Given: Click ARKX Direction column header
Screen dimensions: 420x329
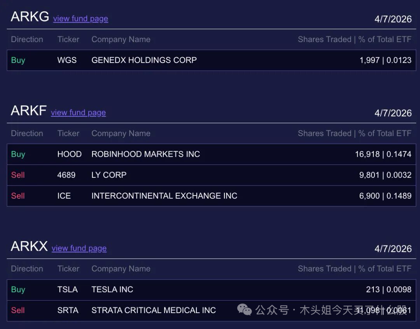Looking at the screenshot, I should click(x=27, y=269).
